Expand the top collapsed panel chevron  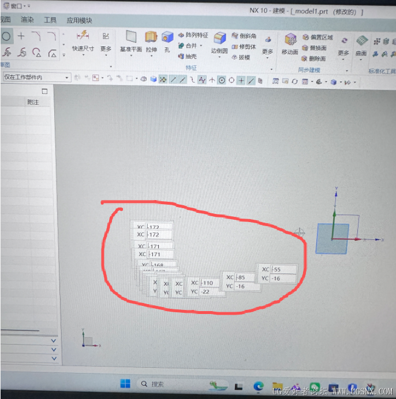tap(54, 341)
